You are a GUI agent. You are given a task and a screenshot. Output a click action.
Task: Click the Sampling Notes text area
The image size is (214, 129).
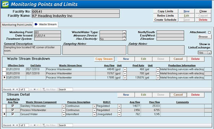pos(94,50)
